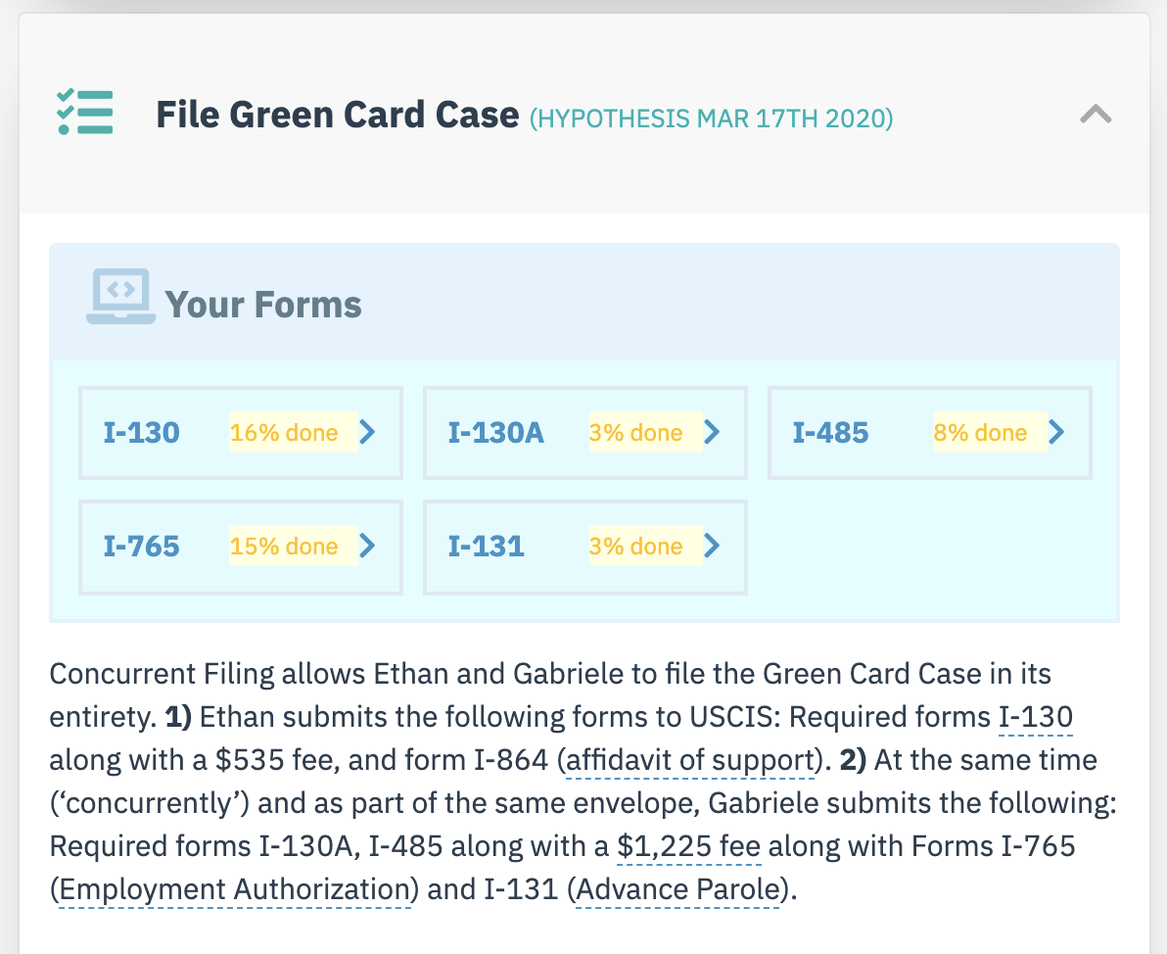The width and height of the screenshot is (1167, 954).
Task: Click the chevron arrow on the I-130A card
Action: click(x=713, y=432)
